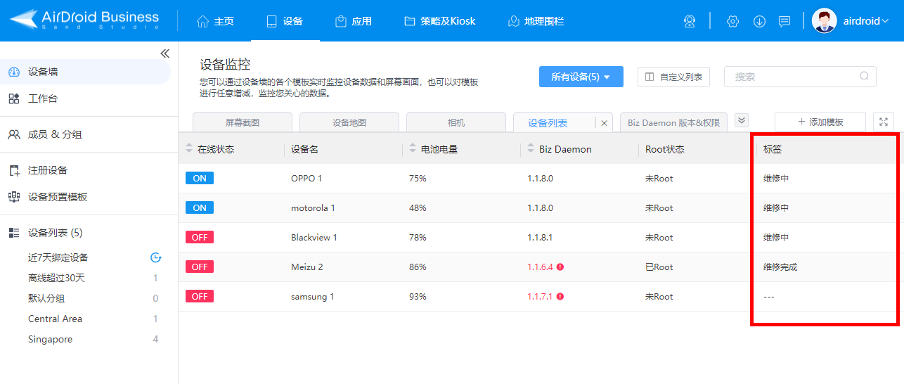Switch to 设备地图 tab
The height and width of the screenshot is (384, 904).
tap(349, 122)
